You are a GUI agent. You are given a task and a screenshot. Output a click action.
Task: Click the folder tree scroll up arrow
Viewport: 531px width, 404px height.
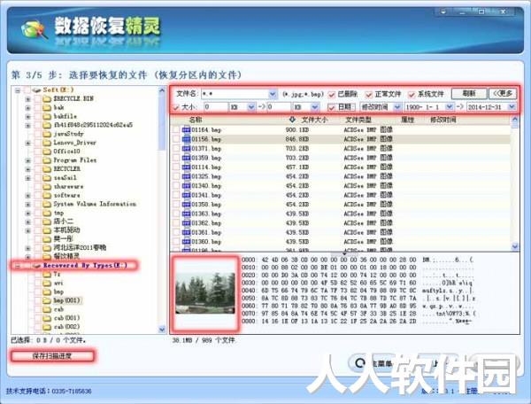tap(162, 90)
